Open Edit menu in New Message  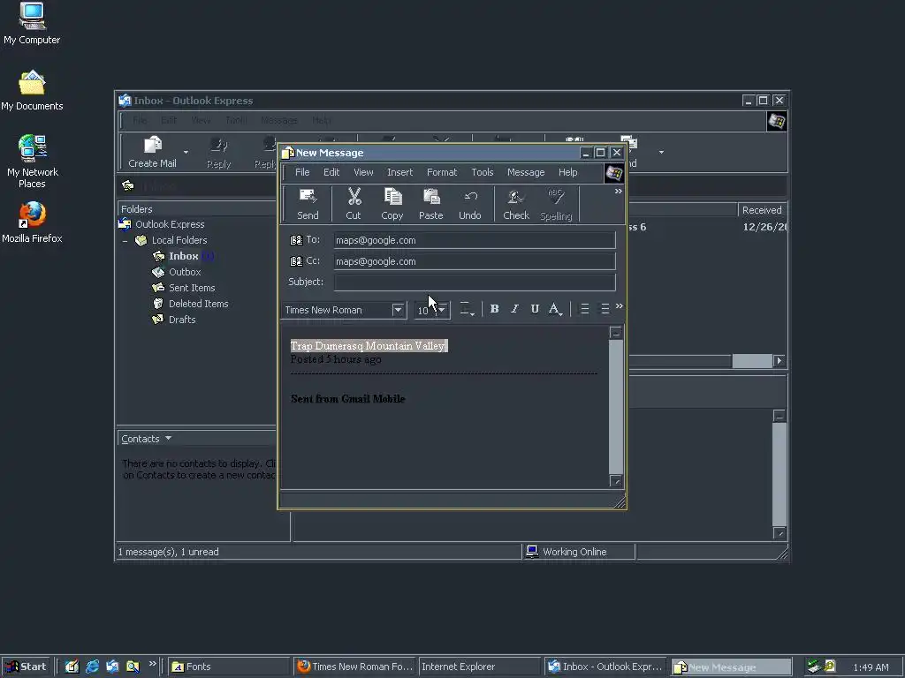pyautogui.click(x=331, y=172)
